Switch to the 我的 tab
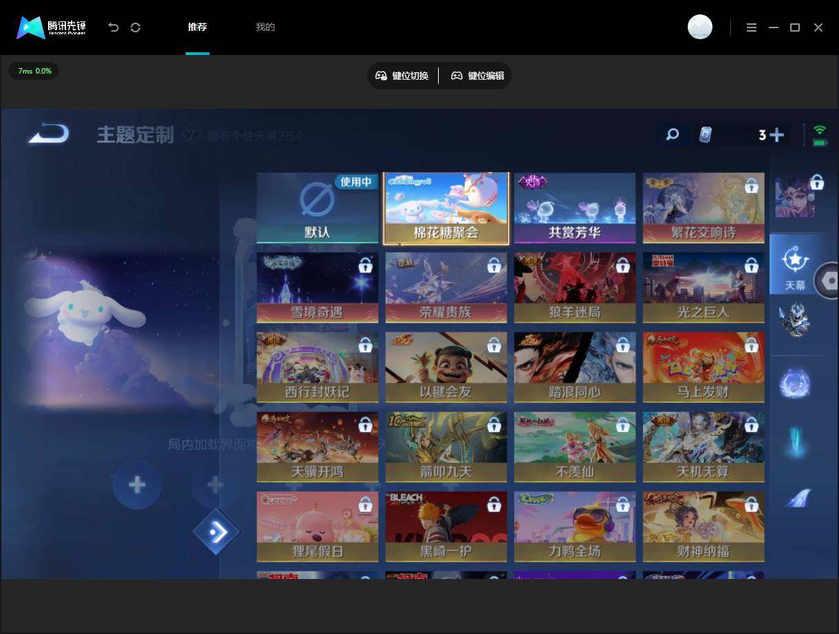This screenshot has height=634, width=839. coord(265,27)
